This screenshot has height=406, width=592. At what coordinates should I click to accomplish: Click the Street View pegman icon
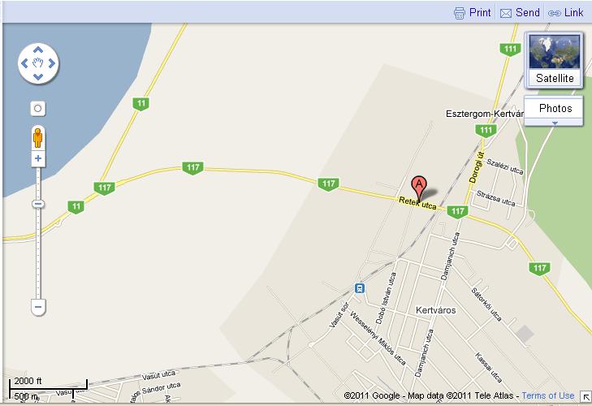(x=37, y=137)
